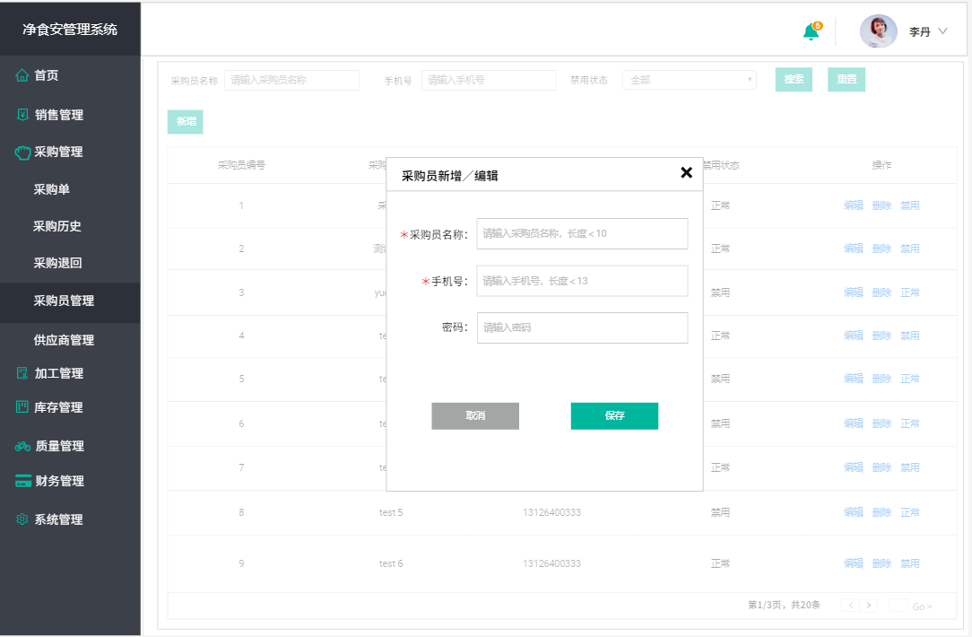The height and width of the screenshot is (637, 972).
Task: Select 采购单 submenu item
Action: click(x=51, y=190)
